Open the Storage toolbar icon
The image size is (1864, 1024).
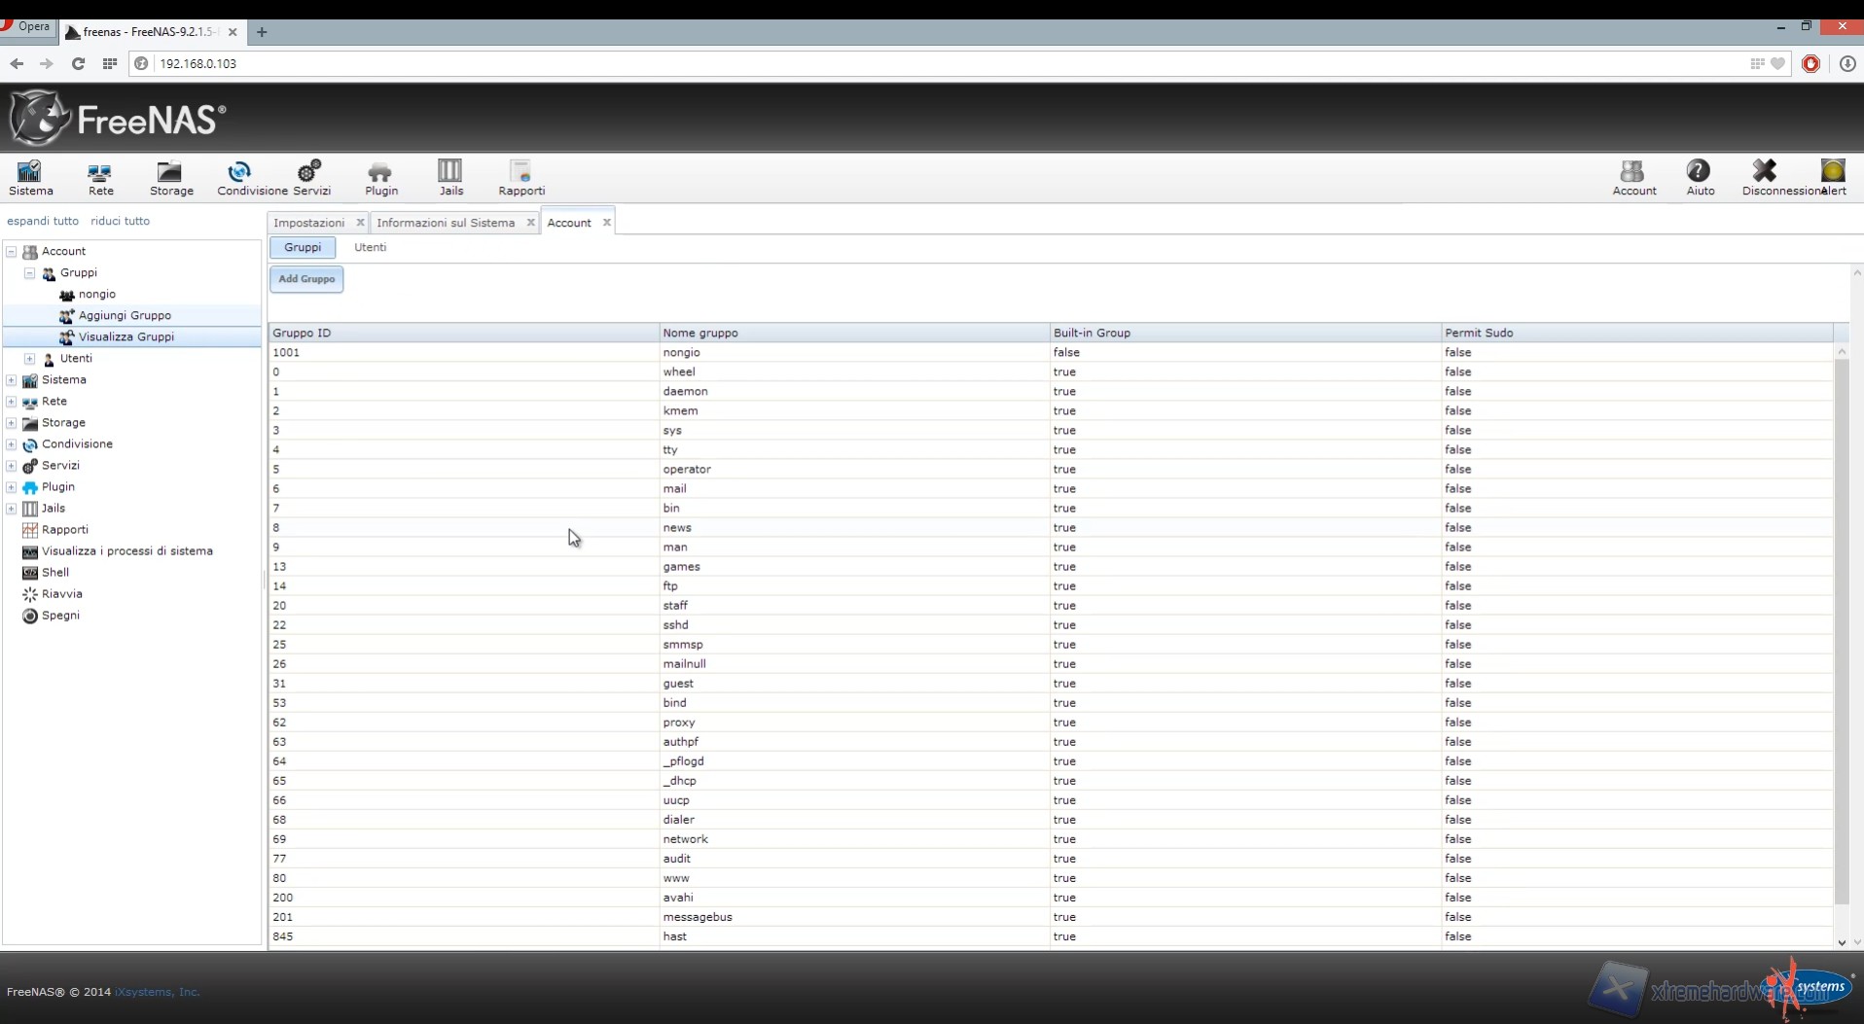(171, 177)
